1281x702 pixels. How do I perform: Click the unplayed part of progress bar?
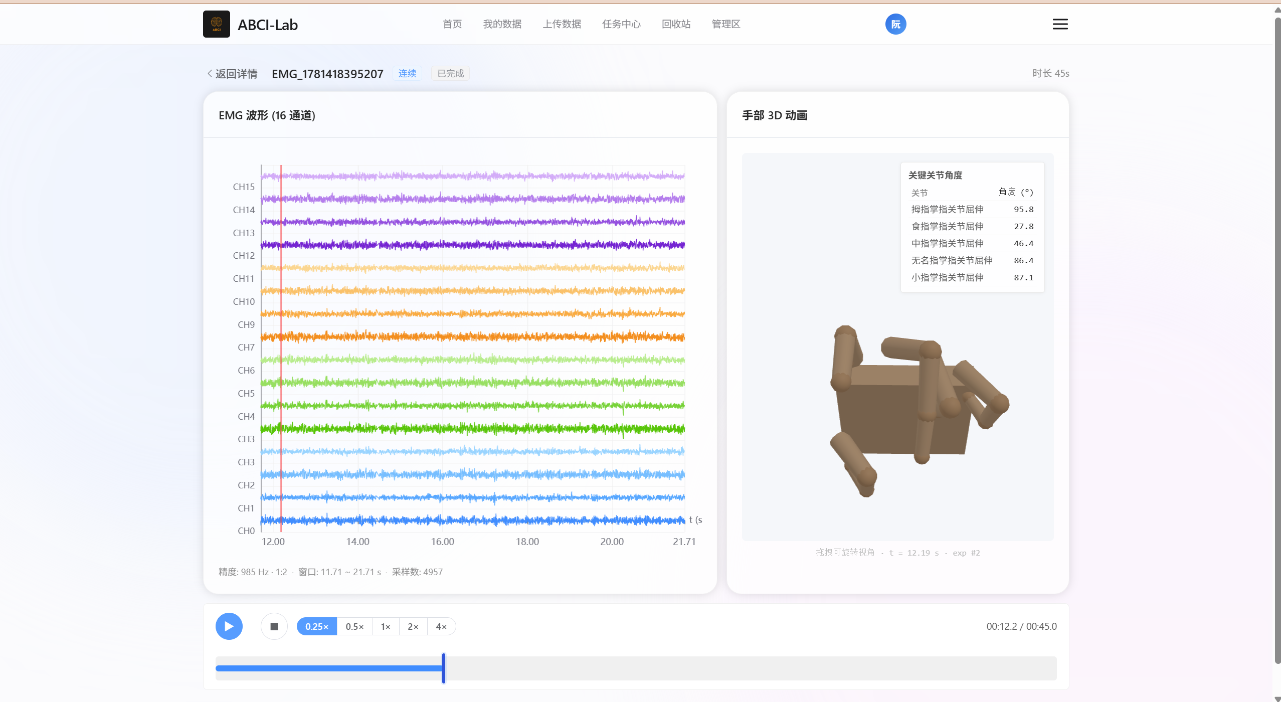(751, 668)
